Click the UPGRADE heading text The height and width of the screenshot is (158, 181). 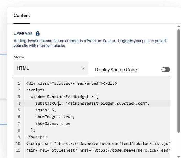point(23,33)
